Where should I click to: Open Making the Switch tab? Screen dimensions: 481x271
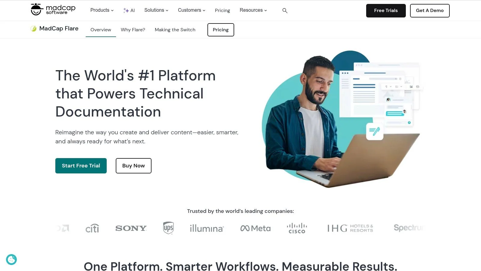[175, 30]
